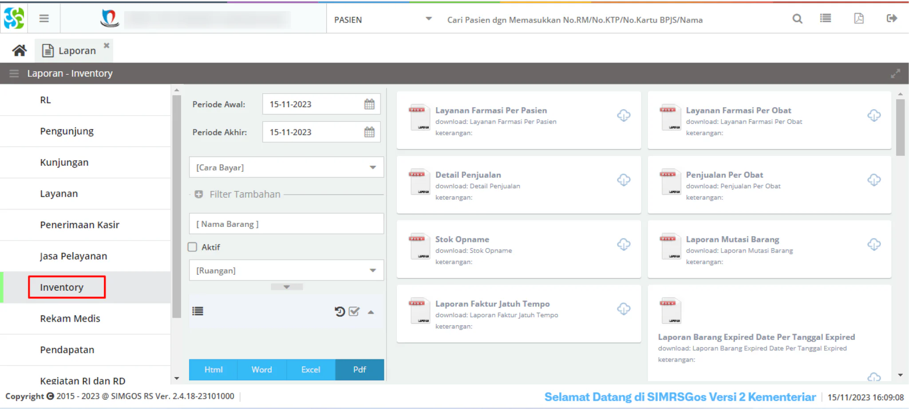Image resolution: width=909 pixels, height=409 pixels.
Task: Expand Filter Tambahan with plus icon
Action: [x=198, y=194]
